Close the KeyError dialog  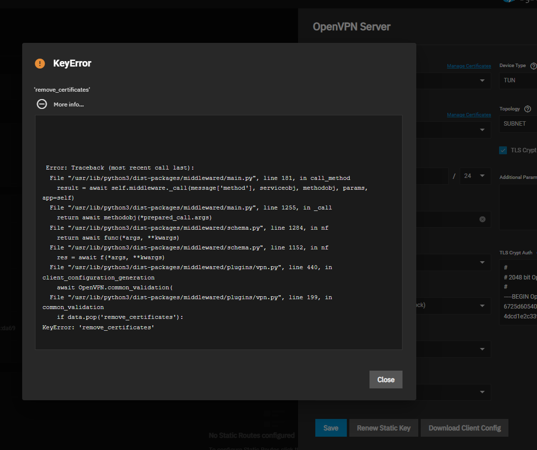coord(386,380)
